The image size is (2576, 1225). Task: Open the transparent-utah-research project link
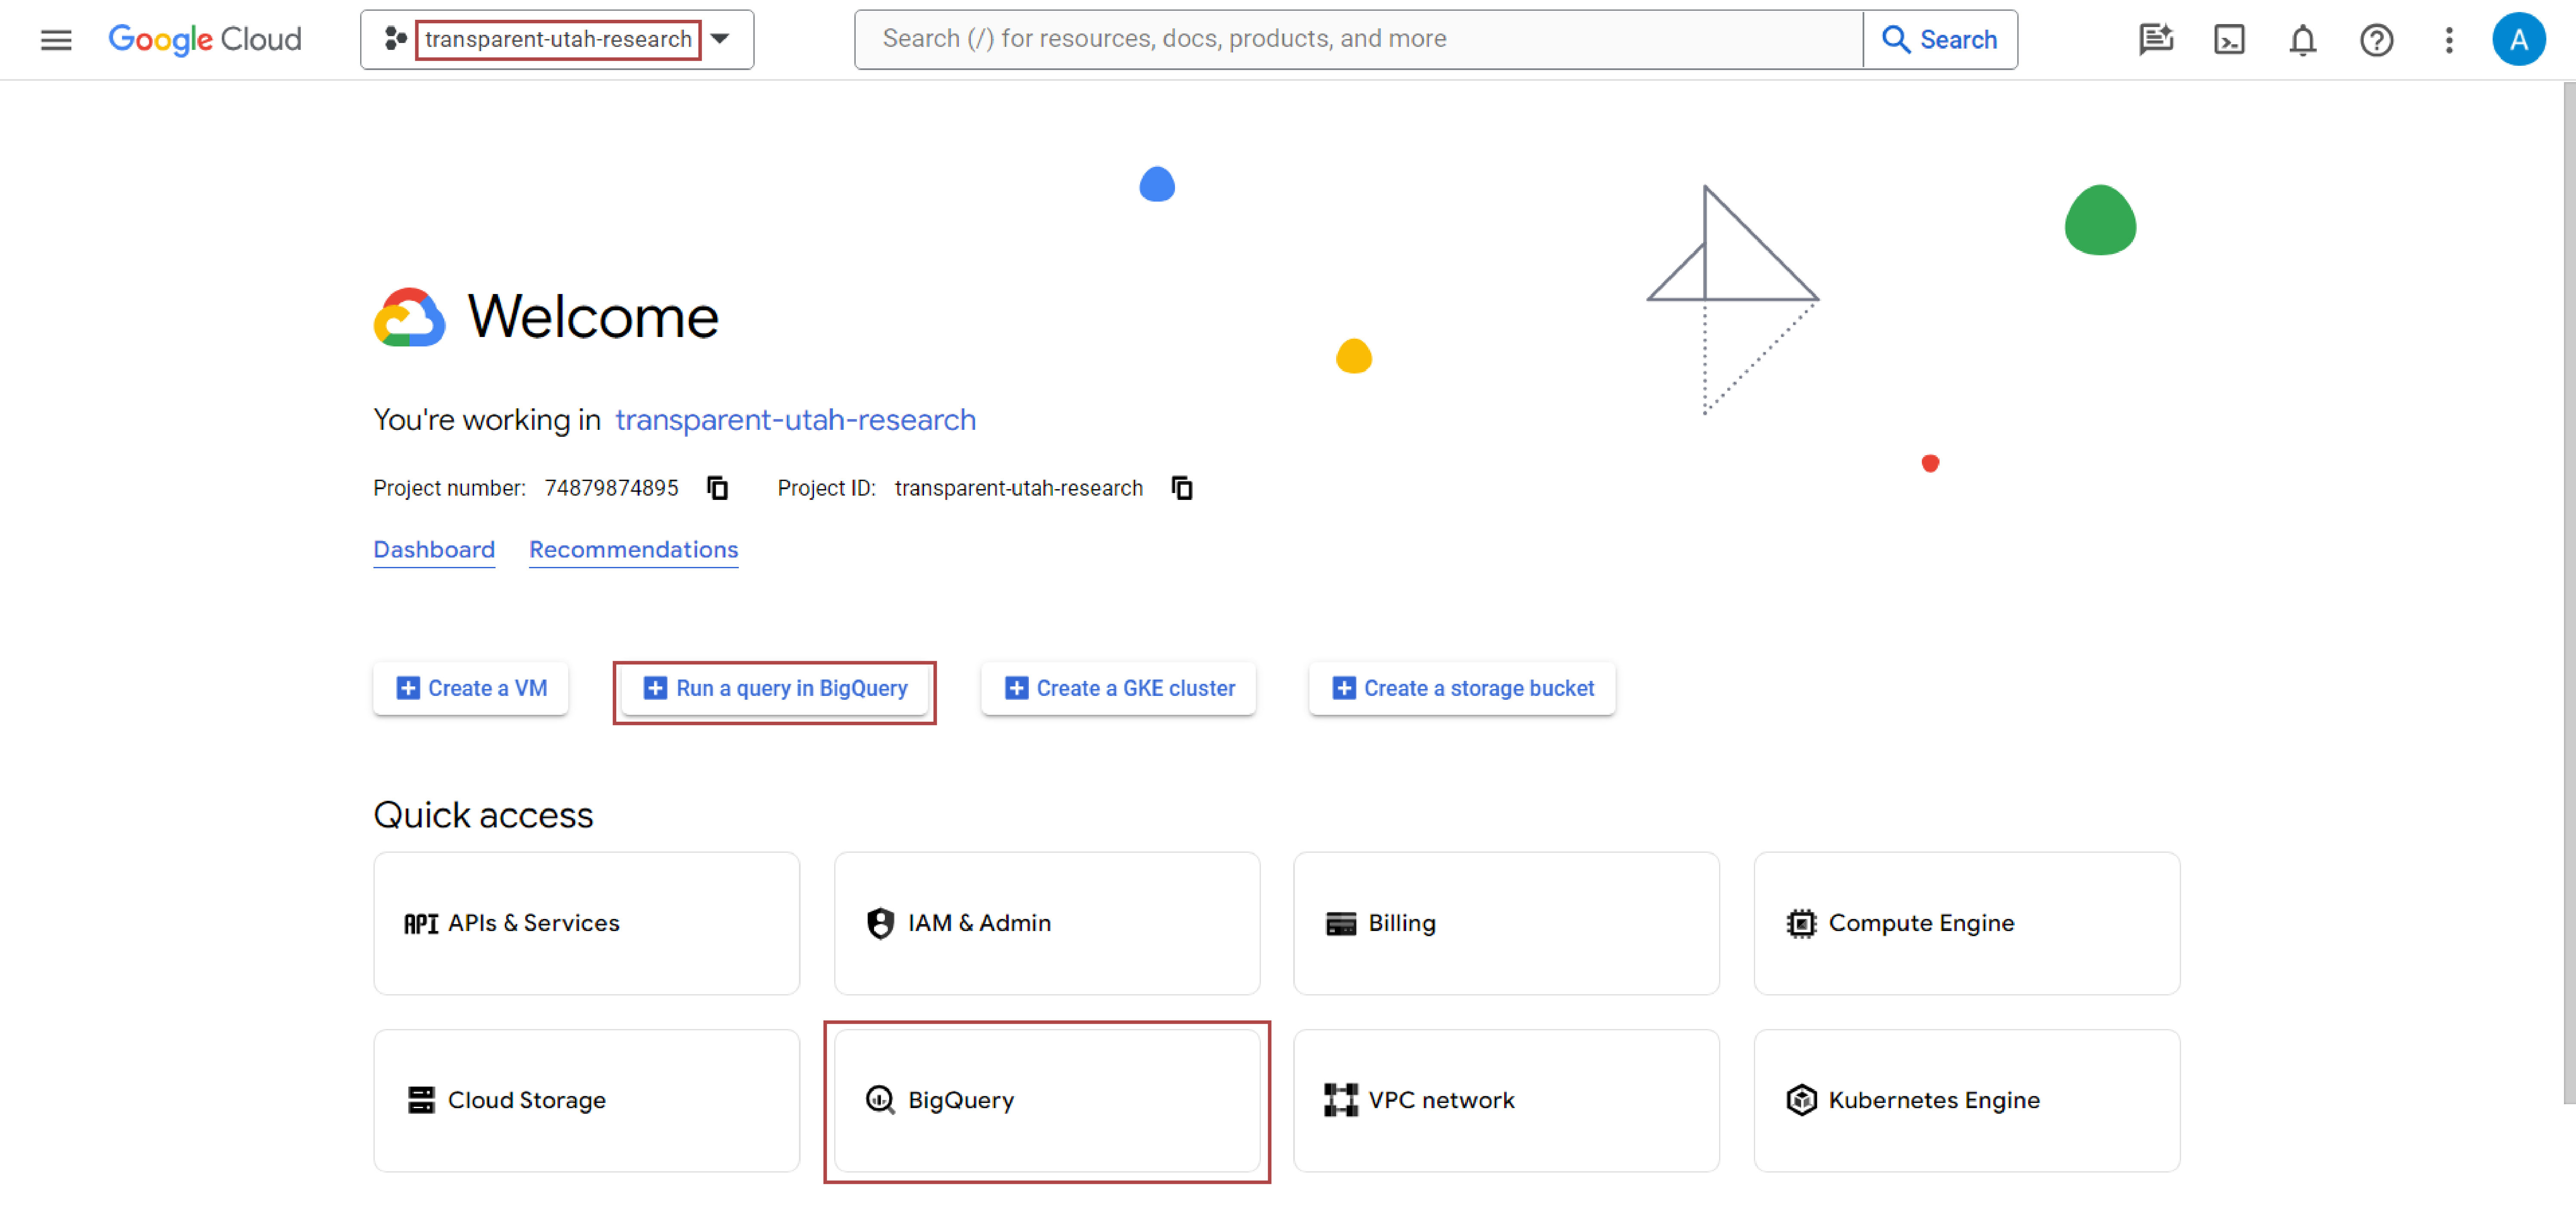[794, 420]
